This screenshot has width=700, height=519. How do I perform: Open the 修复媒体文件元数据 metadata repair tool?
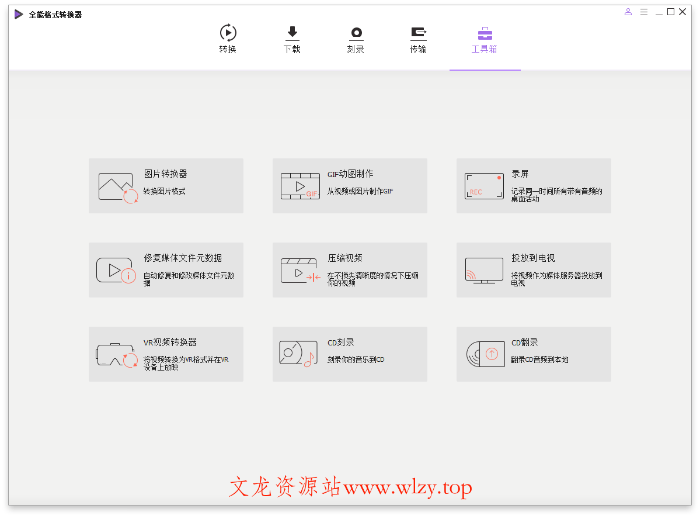(166, 269)
